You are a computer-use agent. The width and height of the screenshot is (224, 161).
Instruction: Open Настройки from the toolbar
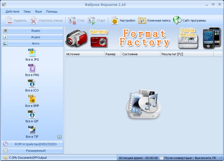coord(123,20)
